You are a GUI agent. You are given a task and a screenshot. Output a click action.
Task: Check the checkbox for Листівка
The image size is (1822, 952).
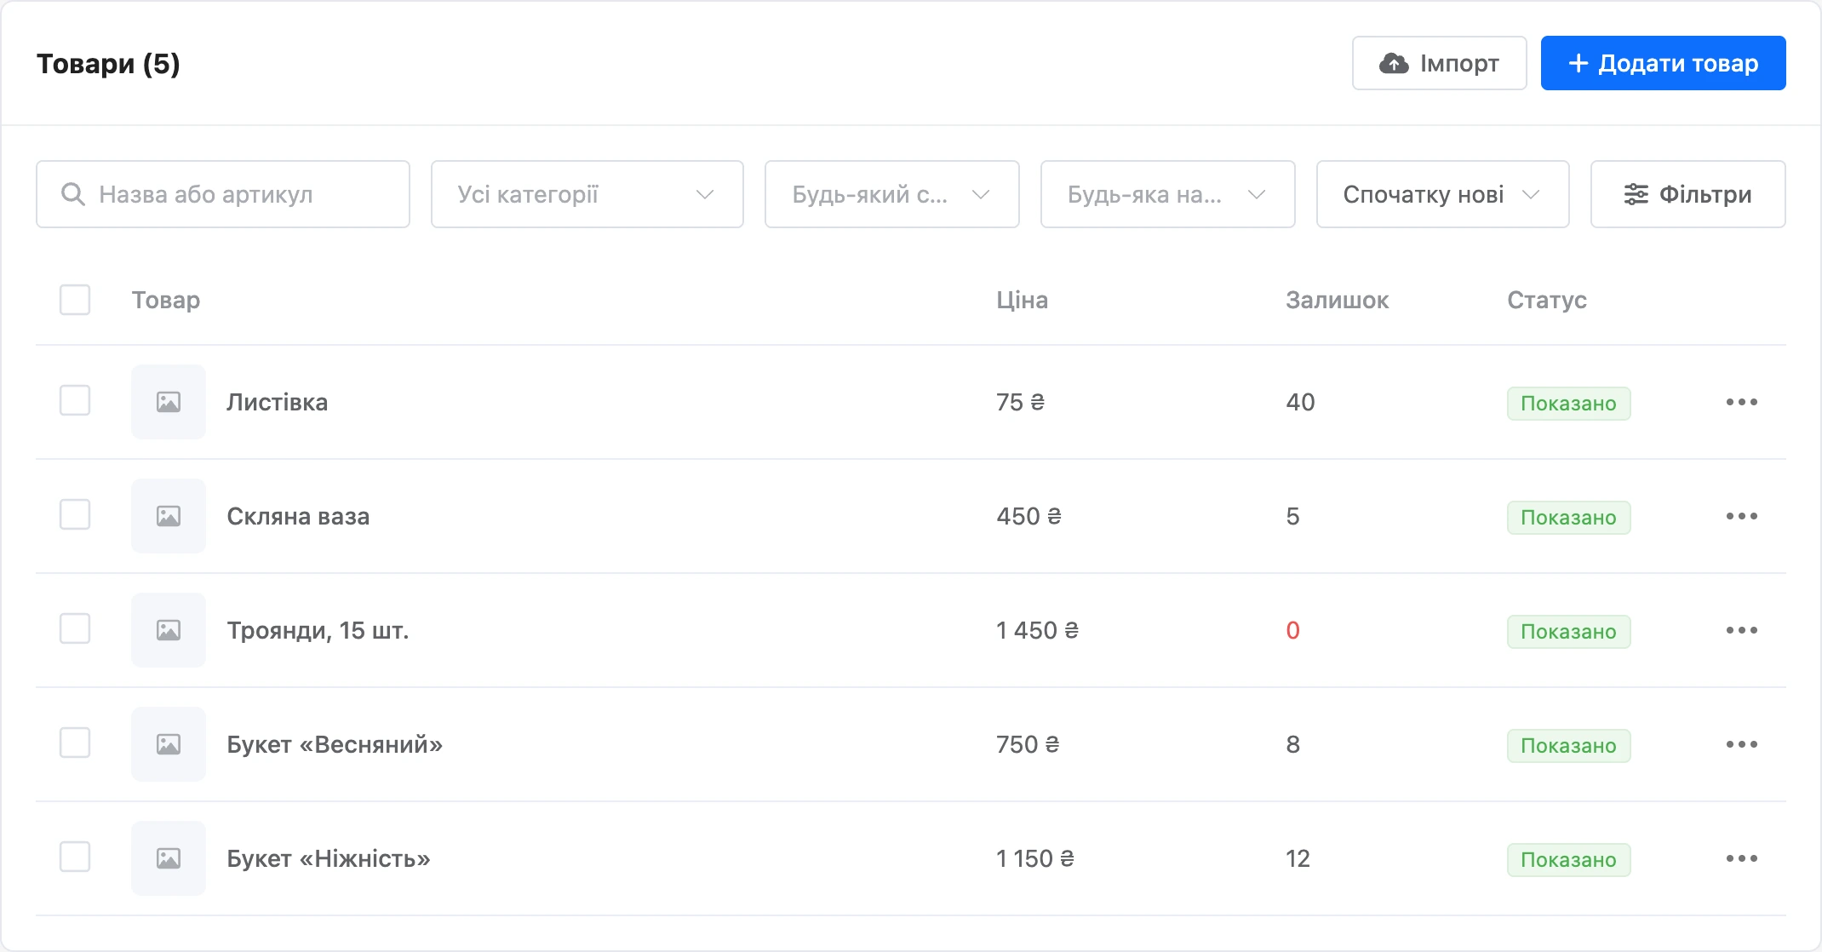click(x=75, y=400)
